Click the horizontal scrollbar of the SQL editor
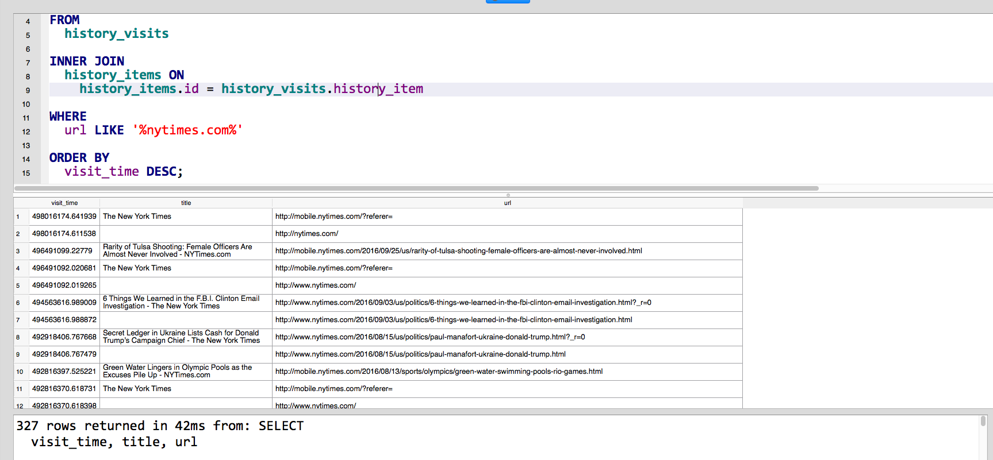993x460 pixels. tap(416, 188)
